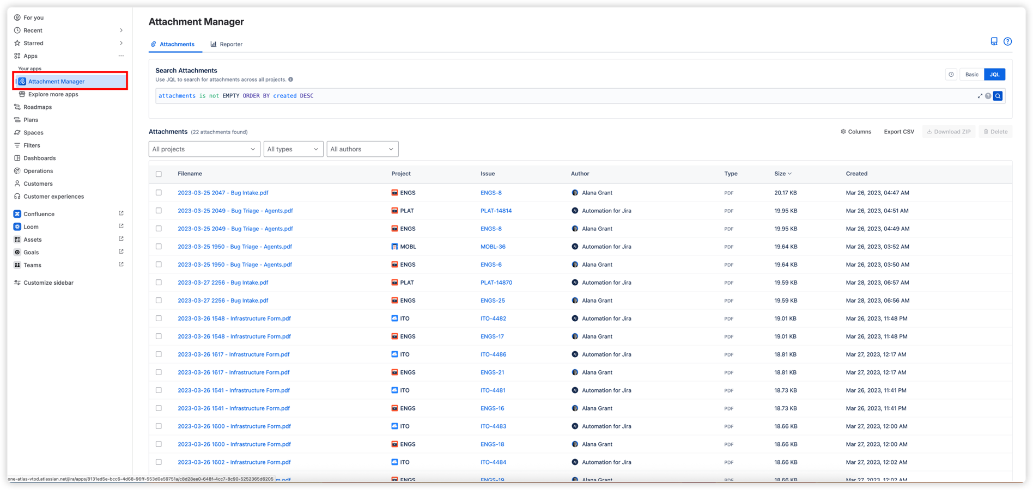
Task: Toggle the select-all checkbox in table header
Action: 159,174
